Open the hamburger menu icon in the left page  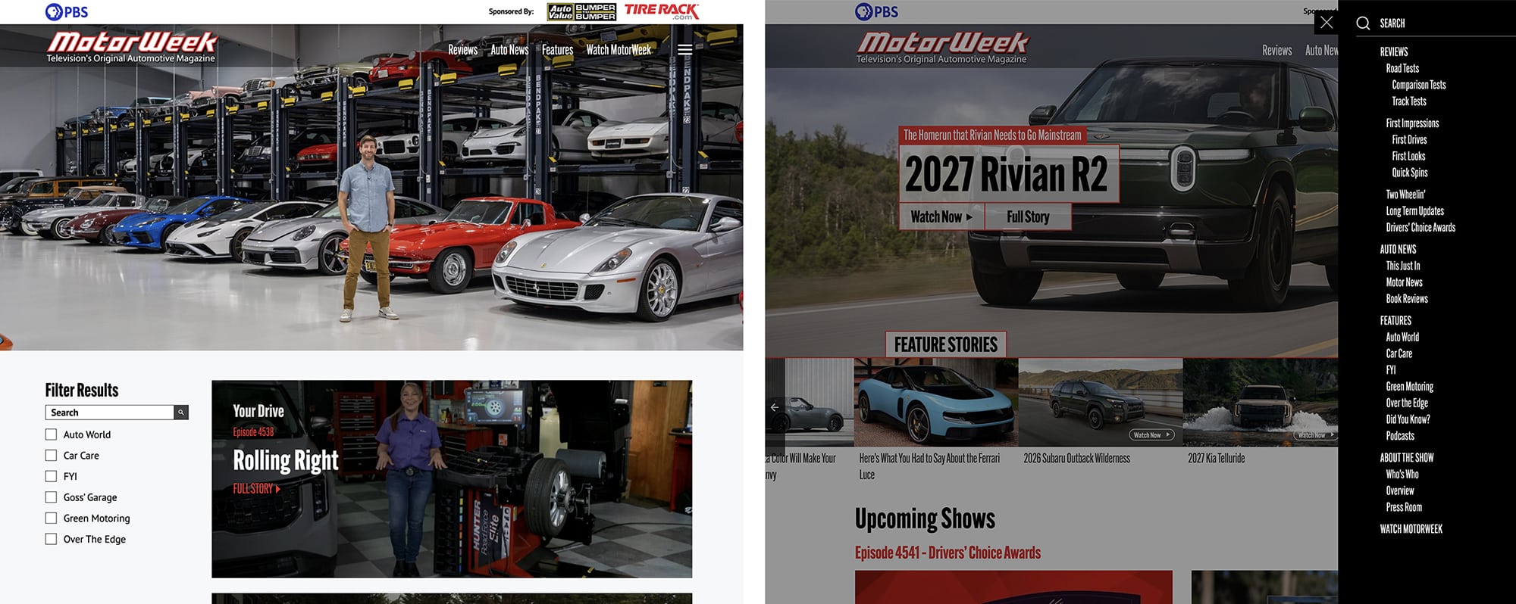coord(684,50)
